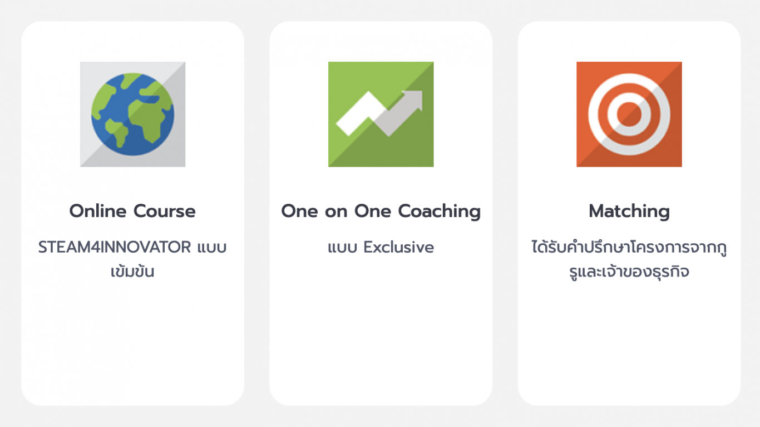Click the Thai text เข้มข้น under Online Course
This screenshot has width=760, height=427.
click(132, 272)
